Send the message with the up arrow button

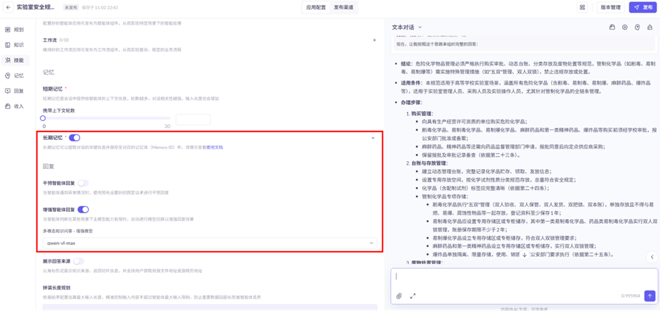[x=650, y=296]
